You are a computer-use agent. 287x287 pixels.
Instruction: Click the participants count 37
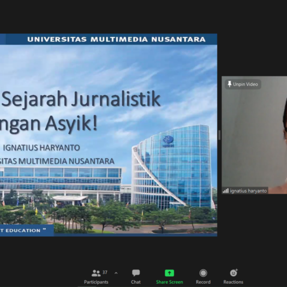click(x=105, y=272)
